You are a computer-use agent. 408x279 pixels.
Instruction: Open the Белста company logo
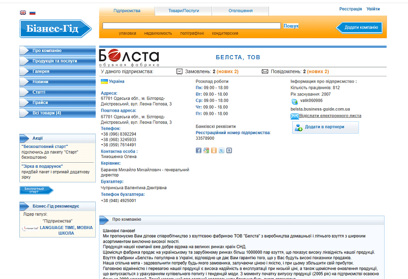(x=129, y=58)
